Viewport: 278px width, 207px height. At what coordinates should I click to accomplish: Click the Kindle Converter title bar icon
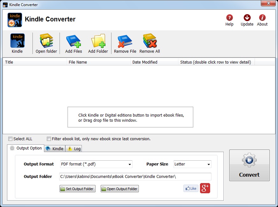point(5,4)
